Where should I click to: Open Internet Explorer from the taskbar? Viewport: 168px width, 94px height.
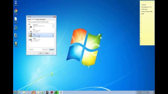(20, 92)
